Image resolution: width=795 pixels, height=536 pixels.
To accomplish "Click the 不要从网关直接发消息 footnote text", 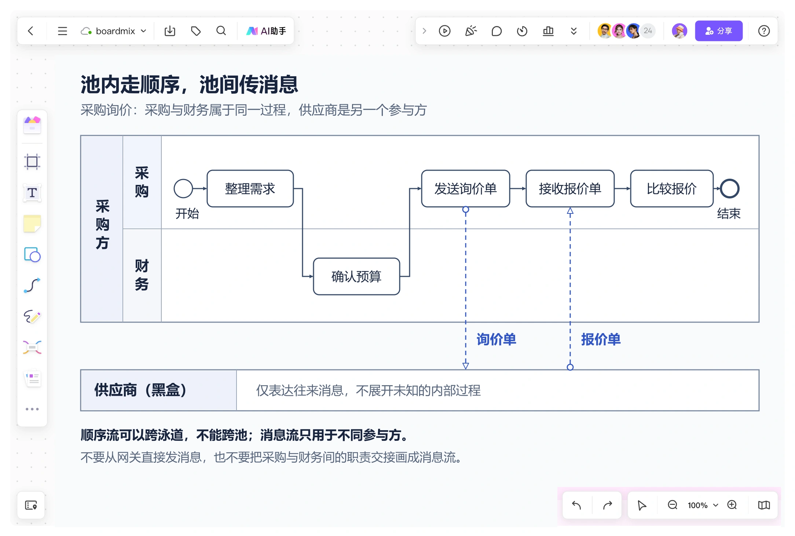I will pyautogui.click(x=271, y=457).
